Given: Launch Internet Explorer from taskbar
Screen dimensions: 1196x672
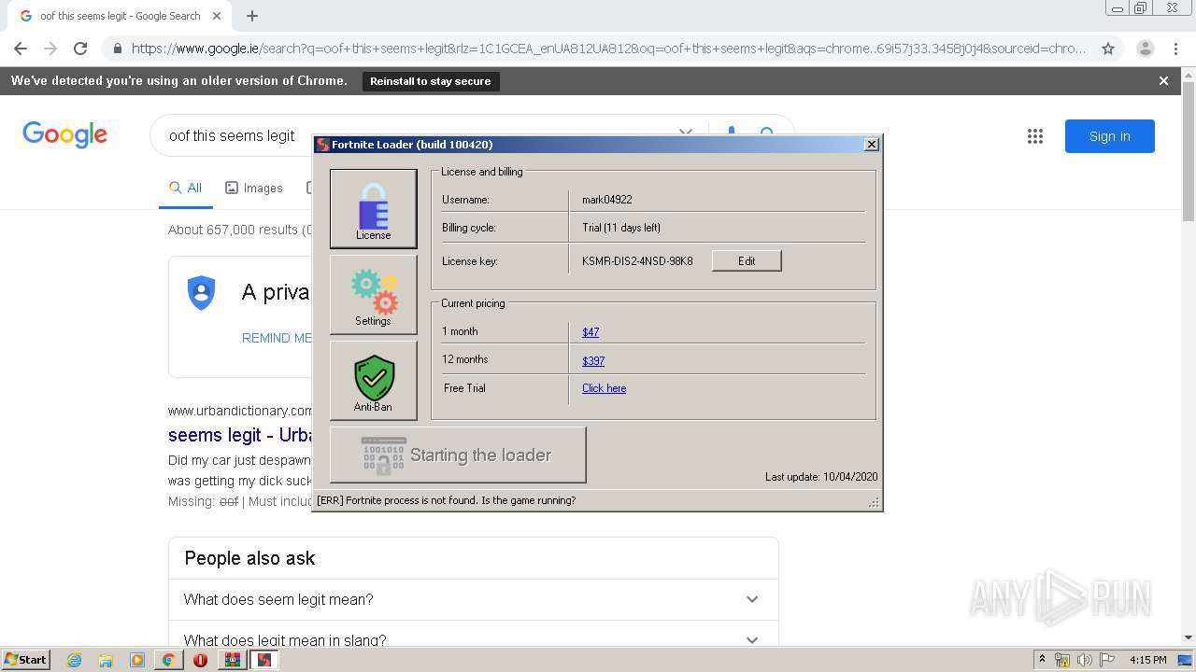Looking at the screenshot, I should 74,660.
